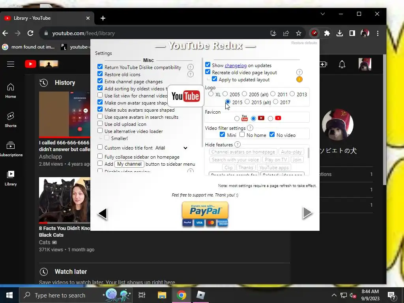Click help icon beside Hide features
The image size is (404, 303).
(238, 144)
